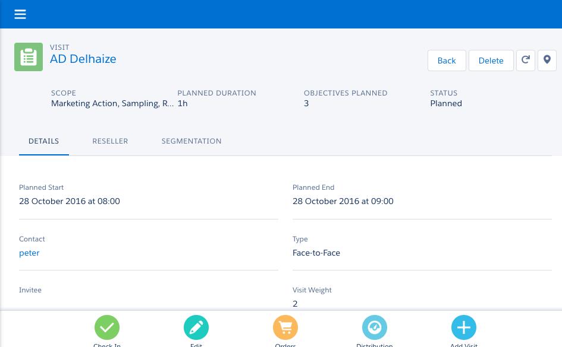Image resolution: width=562 pixels, height=347 pixels.
Task: Click the Planned Start date 28 October 08:00
Action: [x=70, y=201]
